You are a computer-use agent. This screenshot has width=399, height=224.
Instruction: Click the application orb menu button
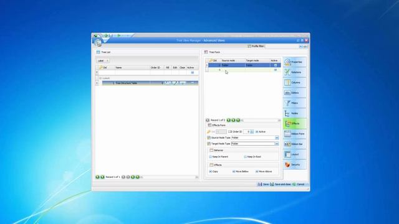click(x=98, y=42)
